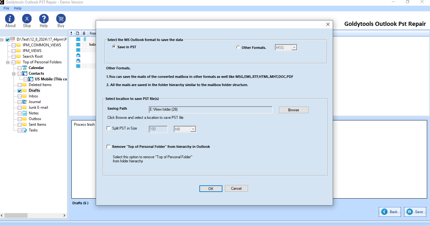Click the split size field showing 100

tap(158, 129)
